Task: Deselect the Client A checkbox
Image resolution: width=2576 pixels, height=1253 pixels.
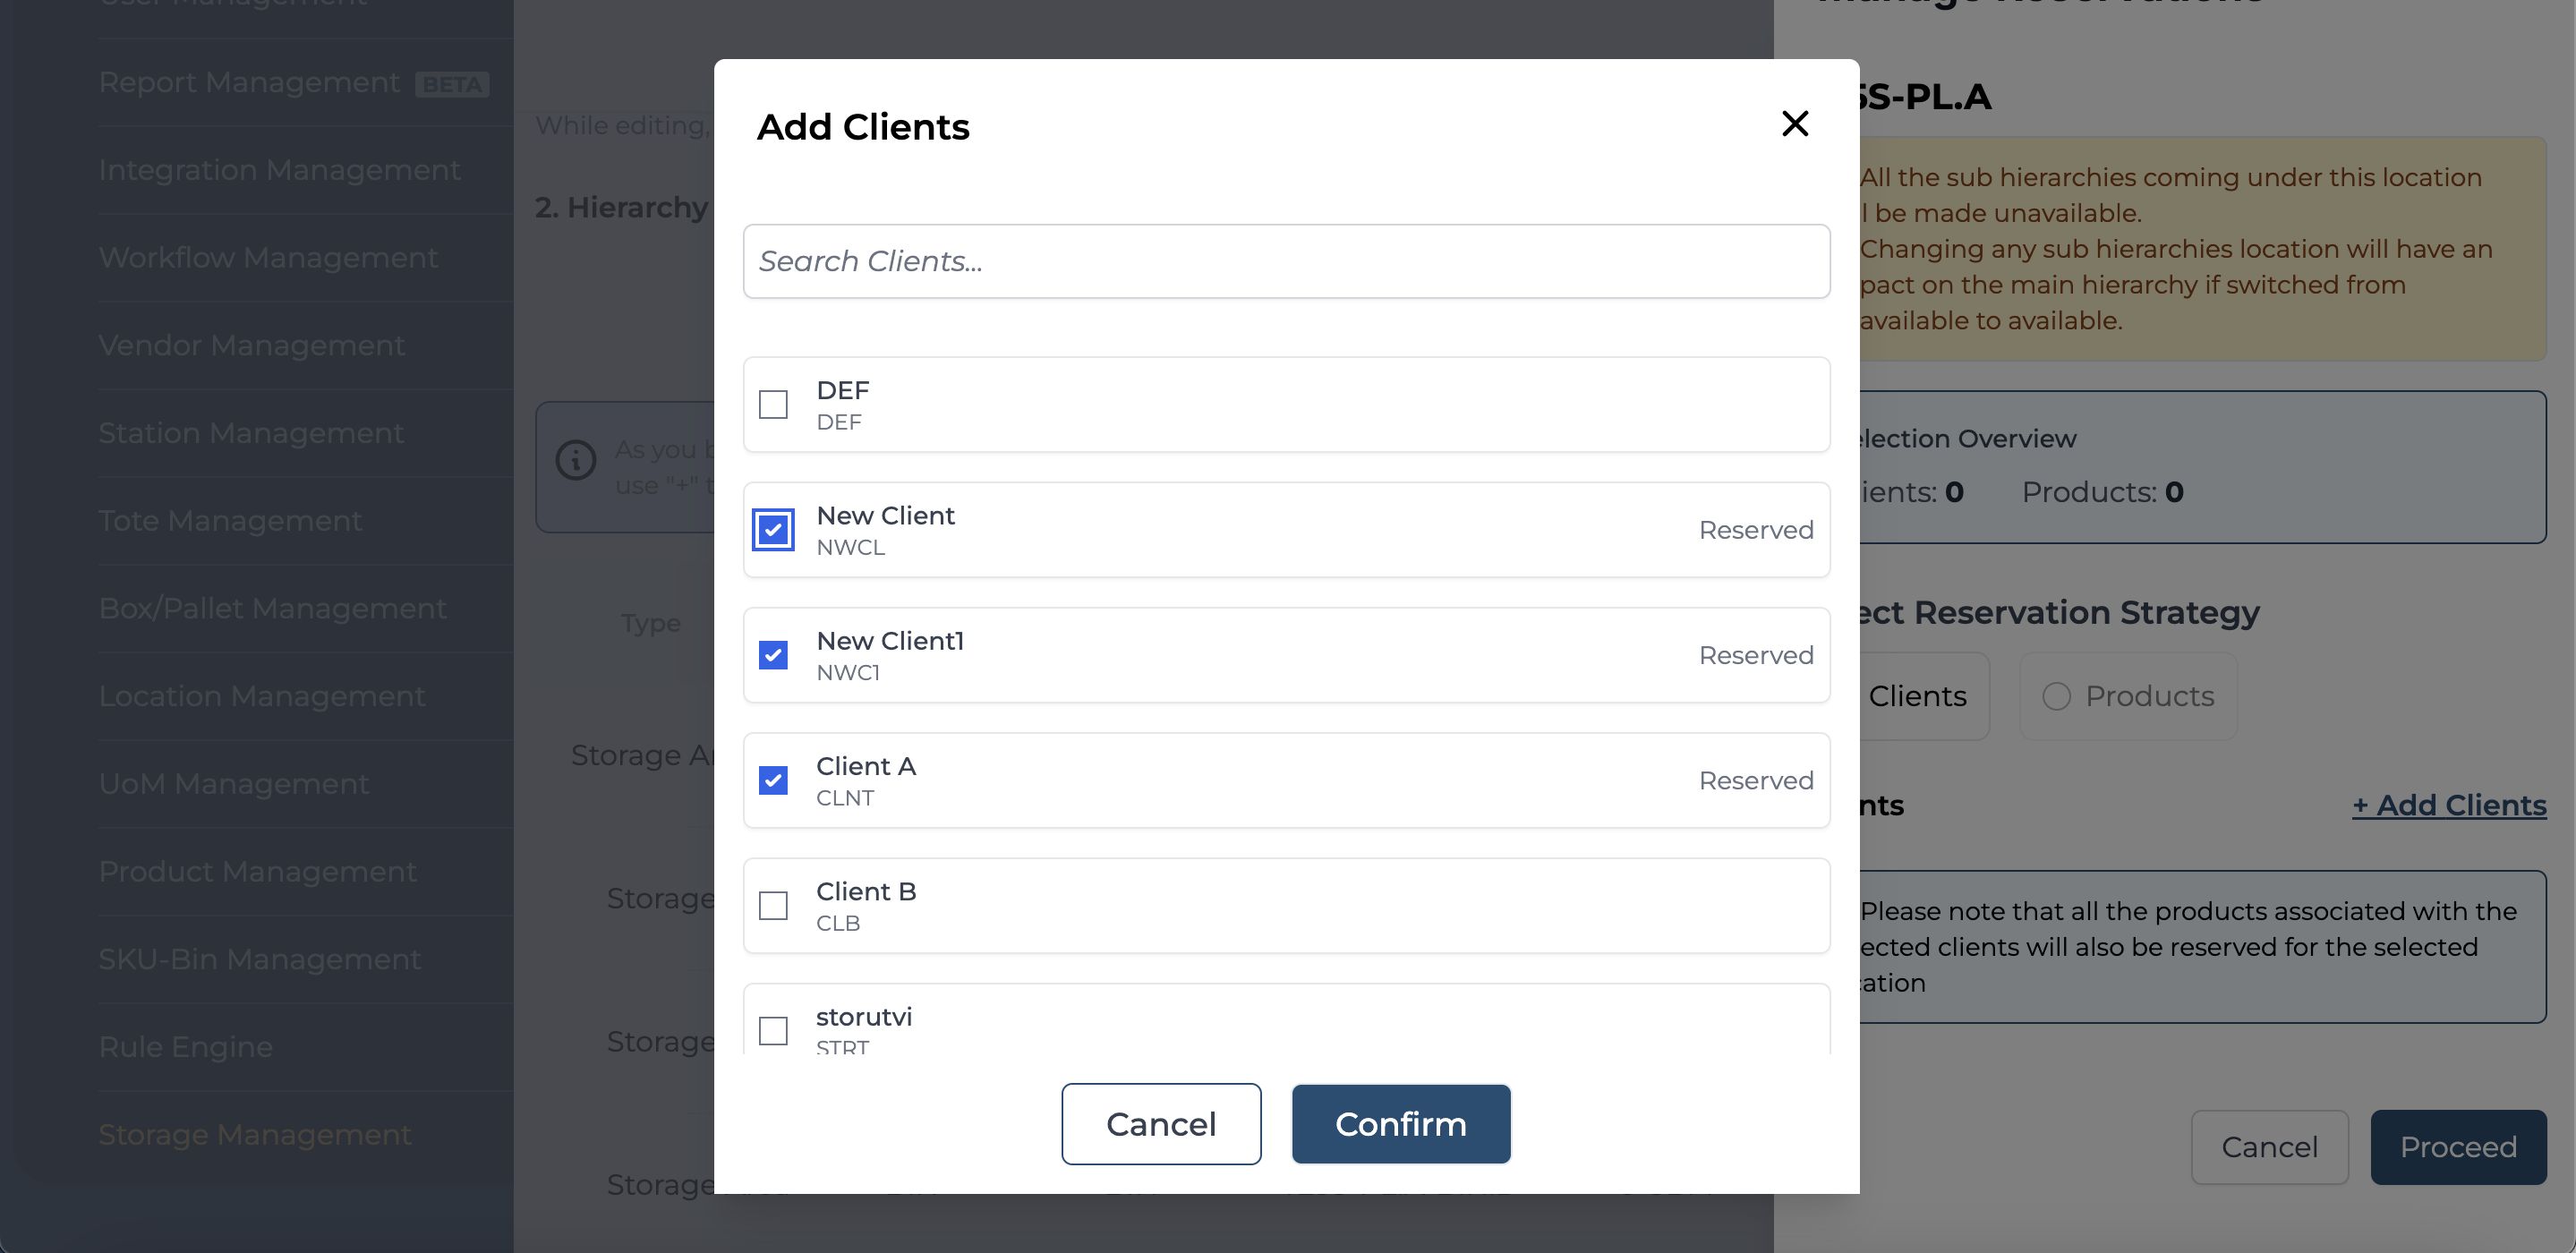Action: pos(773,780)
